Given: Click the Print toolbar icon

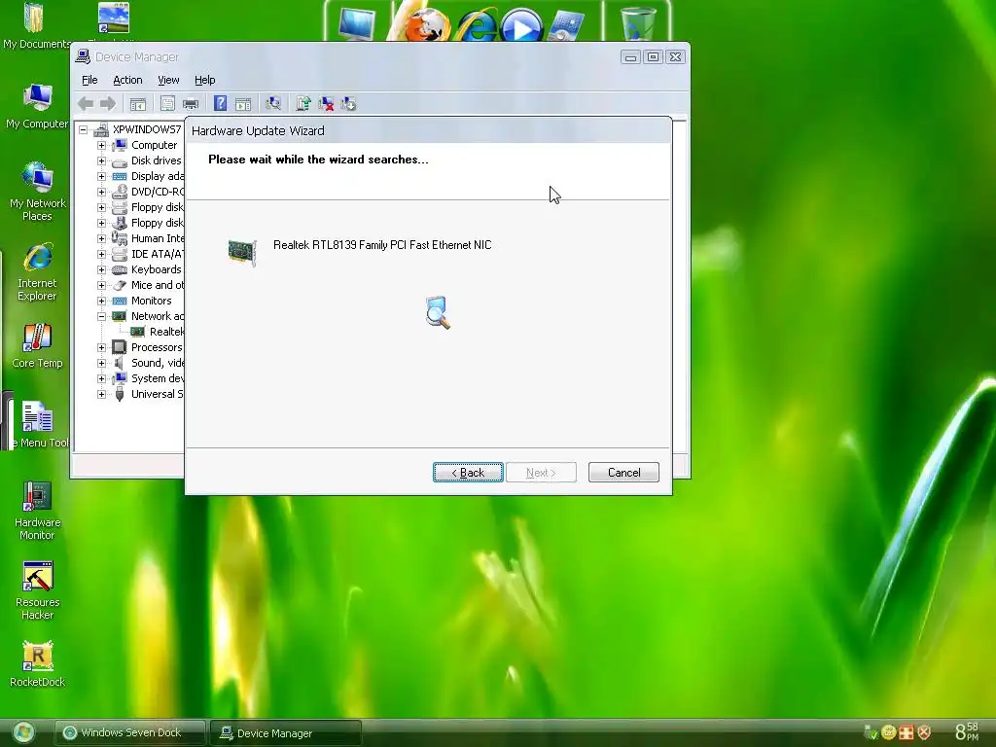Looking at the screenshot, I should [191, 103].
